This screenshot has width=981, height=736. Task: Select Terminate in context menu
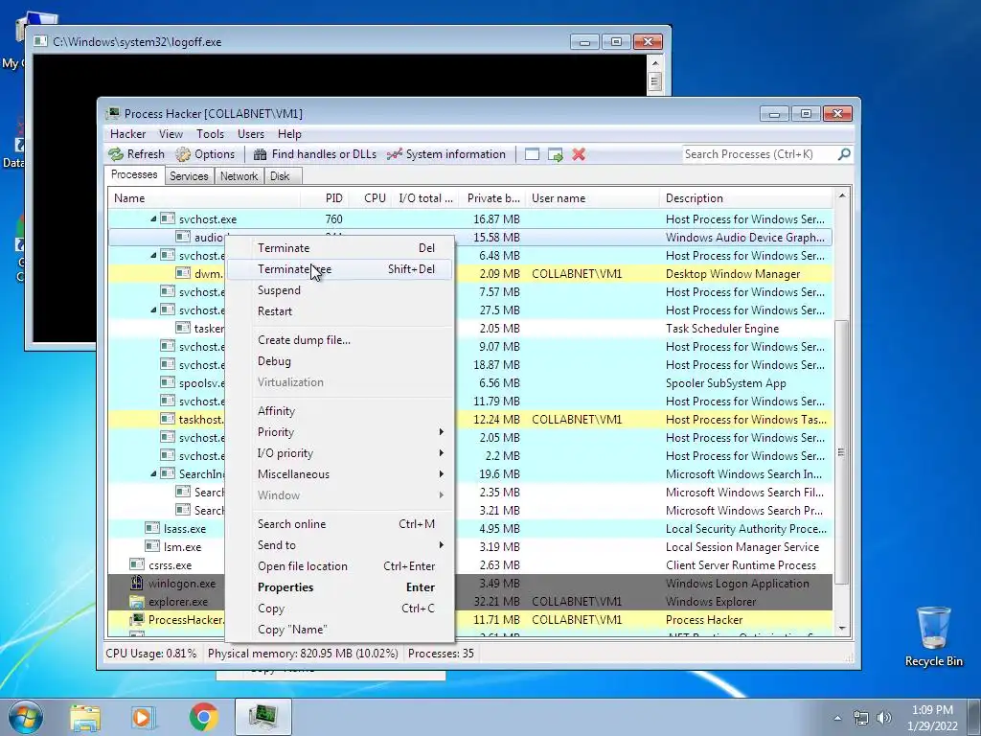[339, 248]
